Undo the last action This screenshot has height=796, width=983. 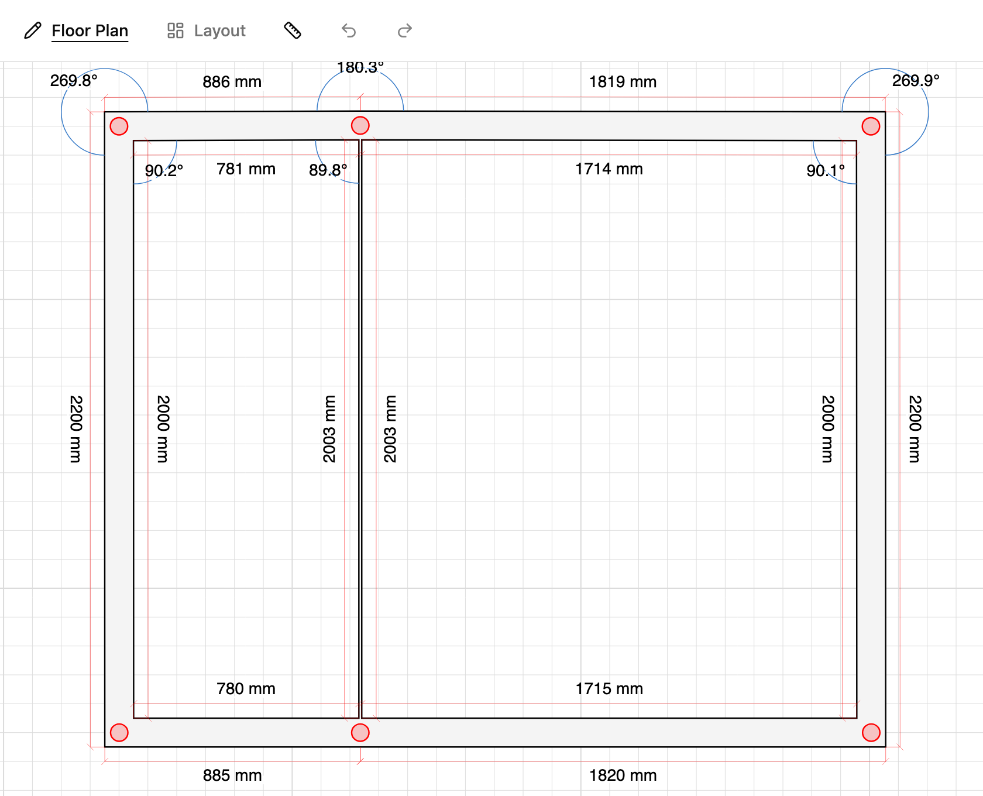pos(349,30)
